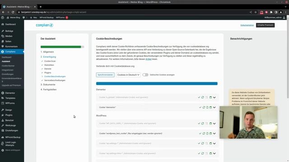Click the browser address bar URL
This screenshot has width=289, height=162.
pos(54,12)
